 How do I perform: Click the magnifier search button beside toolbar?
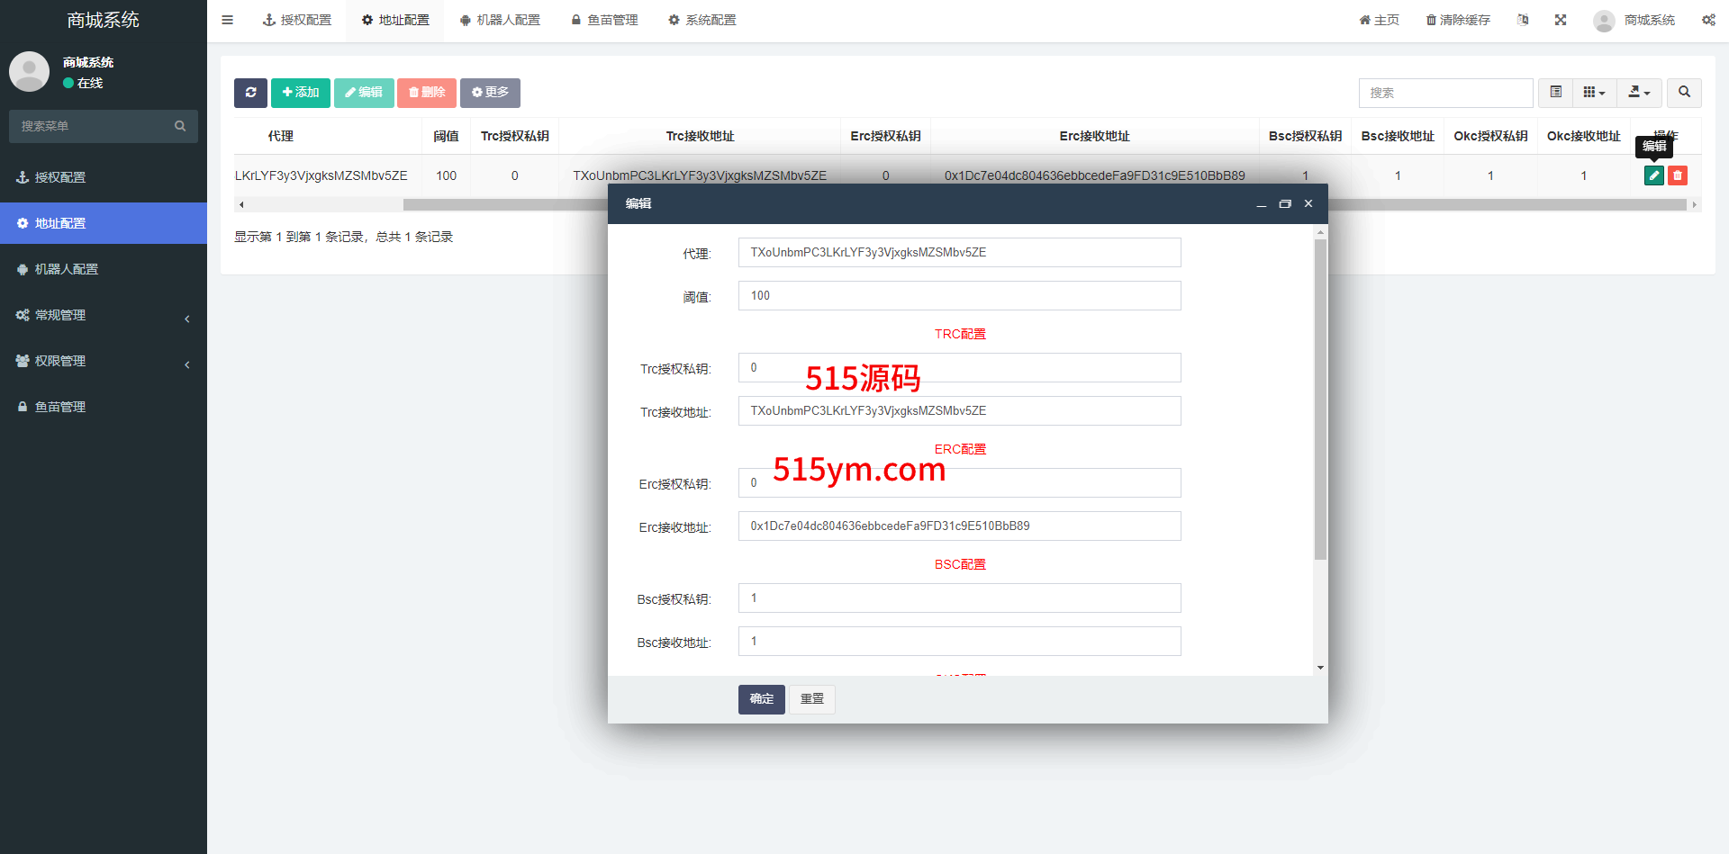(1684, 93)
